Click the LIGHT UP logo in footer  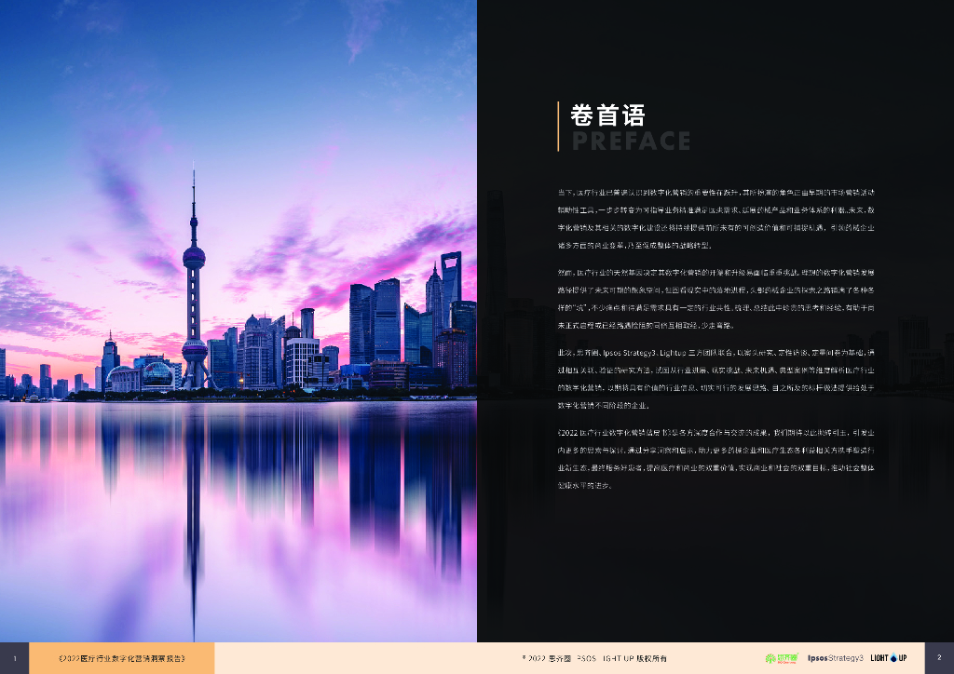(889, 658)
